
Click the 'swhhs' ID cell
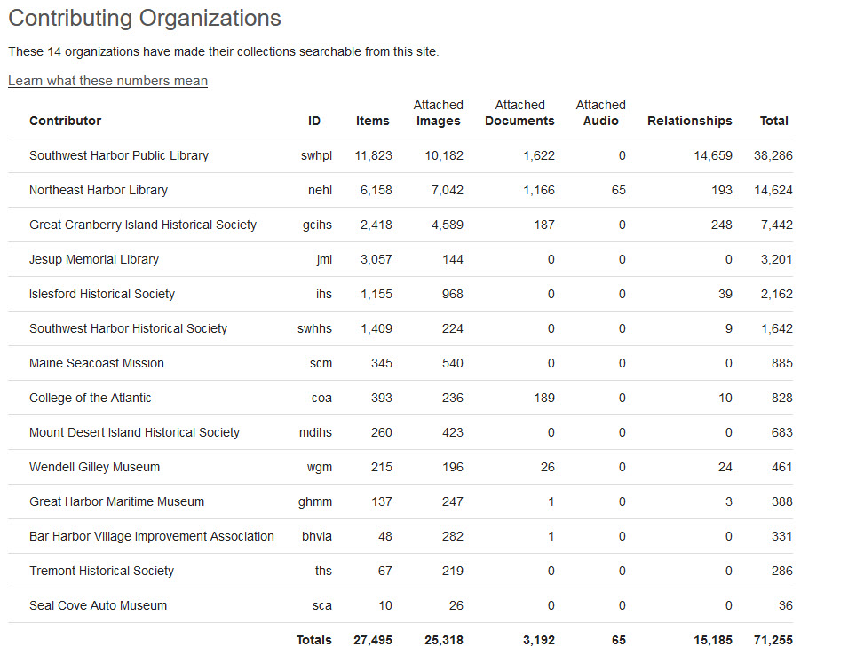coord(314,328)
